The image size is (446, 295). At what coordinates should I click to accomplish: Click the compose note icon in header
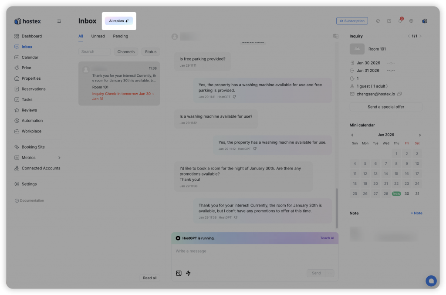[x=389, y=21]
